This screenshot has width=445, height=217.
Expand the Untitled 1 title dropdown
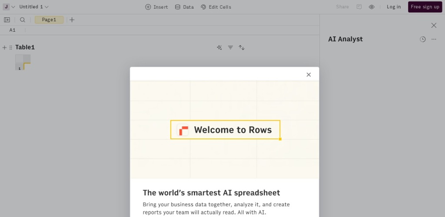coord(34,7)
